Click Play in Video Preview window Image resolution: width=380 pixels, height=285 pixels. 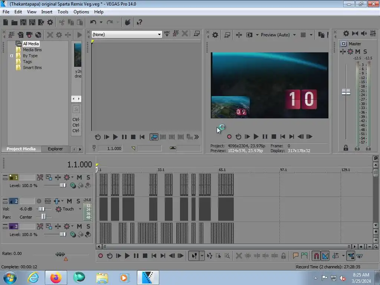click(x=256, y=137)
